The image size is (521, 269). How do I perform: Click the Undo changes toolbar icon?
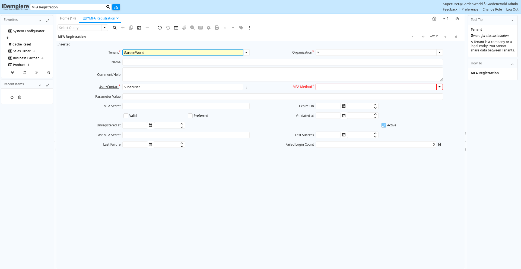coord(160,28)
